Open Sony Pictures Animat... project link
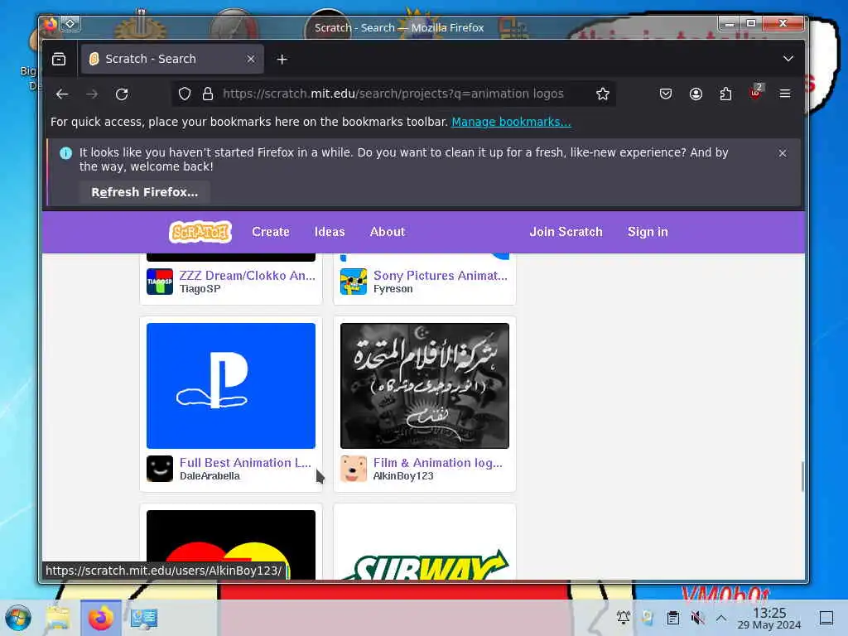The width and height of the screenshot is (848, 636). [441, 276]
